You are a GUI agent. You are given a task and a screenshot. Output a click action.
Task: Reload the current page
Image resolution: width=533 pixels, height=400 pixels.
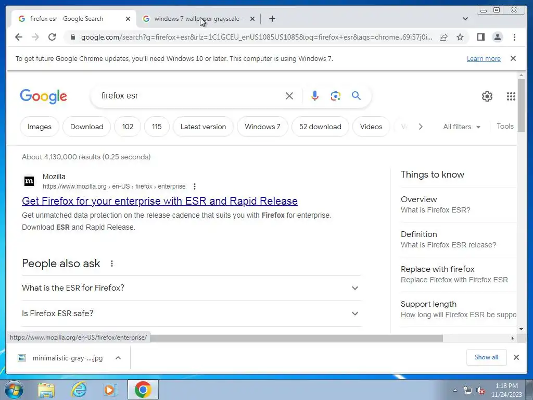point(52,37)
